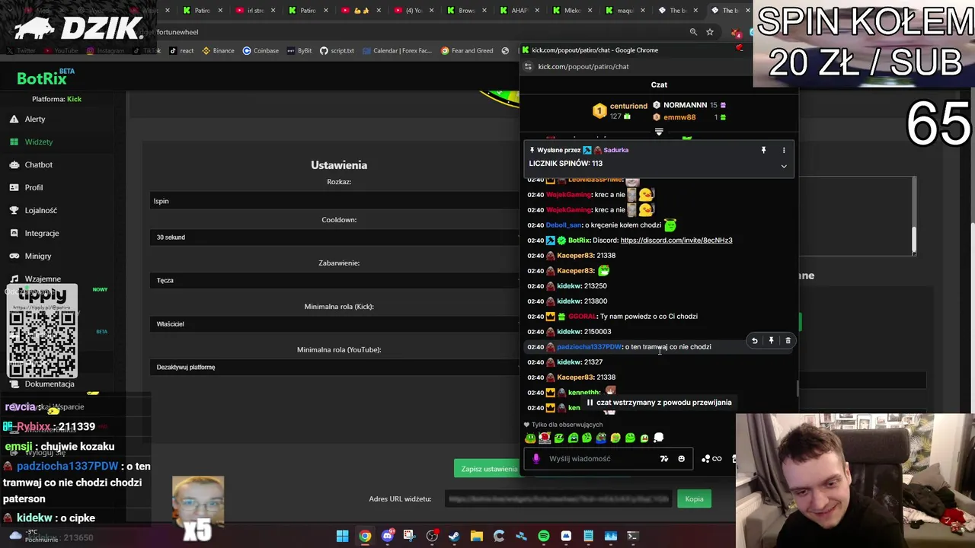
Task: Click the green Kopia button
Action: coord(694,499)
